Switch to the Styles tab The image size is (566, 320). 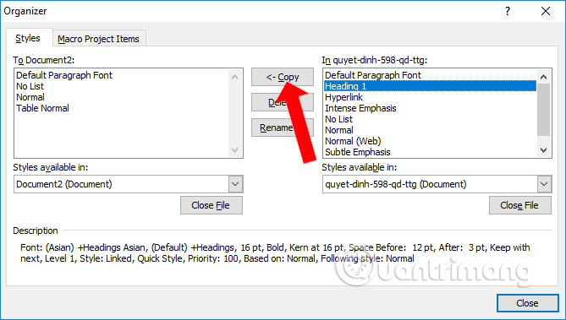(x=28, y=38)
